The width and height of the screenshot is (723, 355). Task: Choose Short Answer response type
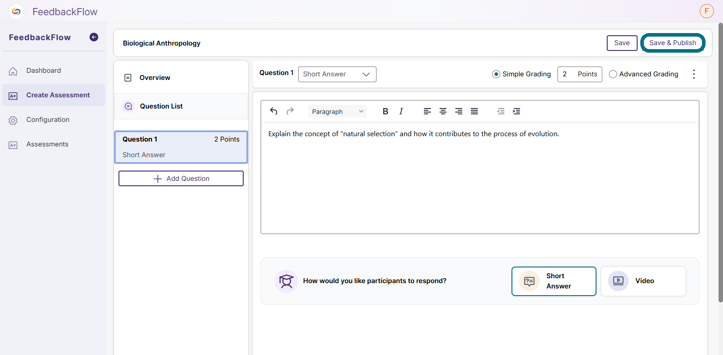(x=554, y=281)
